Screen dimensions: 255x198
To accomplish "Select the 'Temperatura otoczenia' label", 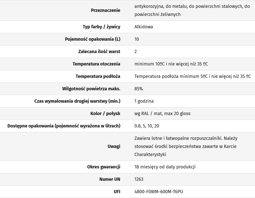I will pos(96,64).
